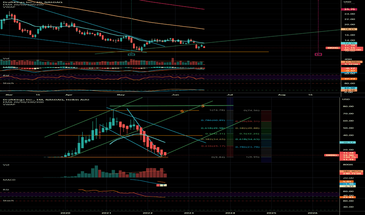Open the pink future earnings marker icon

point(318,54)
